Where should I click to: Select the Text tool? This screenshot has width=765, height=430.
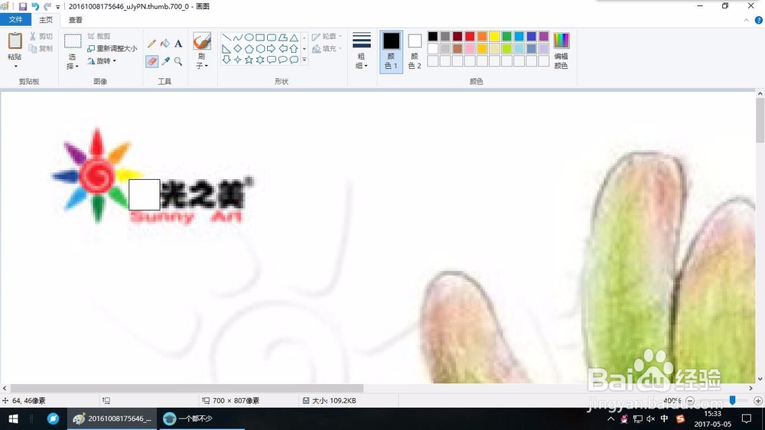pyautogui.click(x=178, y=44)
